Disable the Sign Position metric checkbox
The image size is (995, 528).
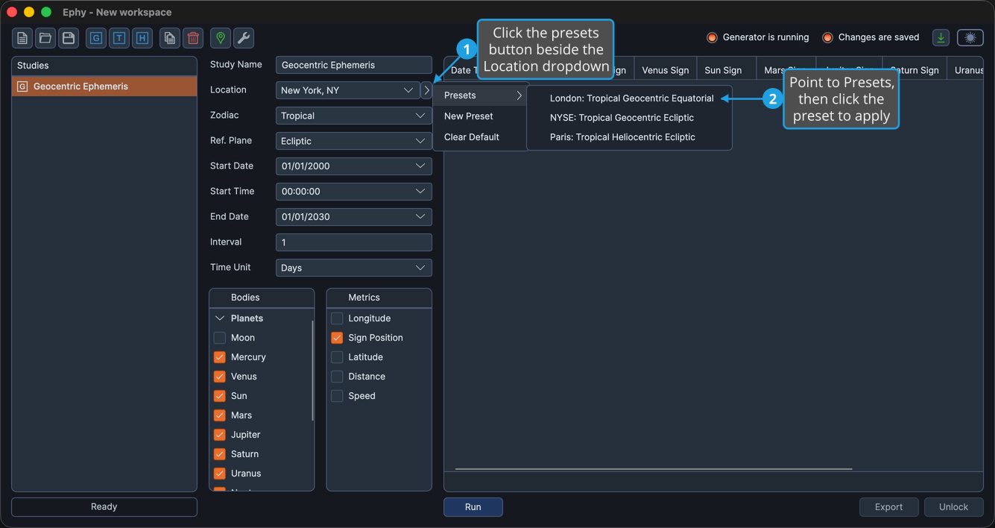337,338
